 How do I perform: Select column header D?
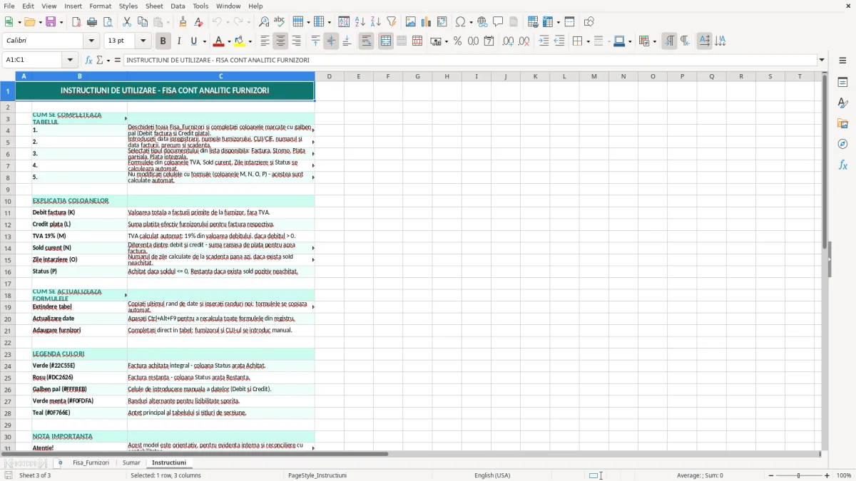coord(329,76)
